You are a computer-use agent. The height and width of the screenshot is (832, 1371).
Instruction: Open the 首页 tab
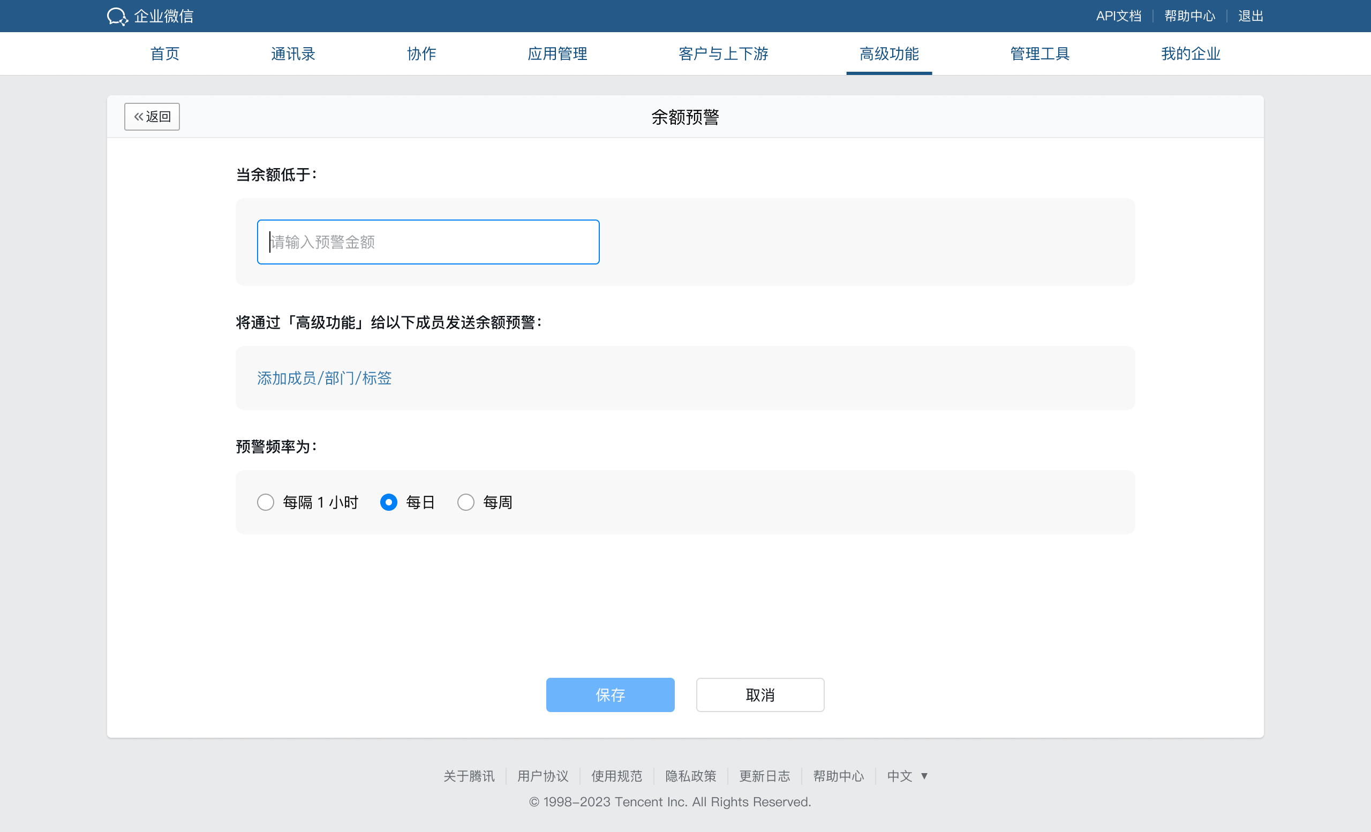(x=165, y=54)
